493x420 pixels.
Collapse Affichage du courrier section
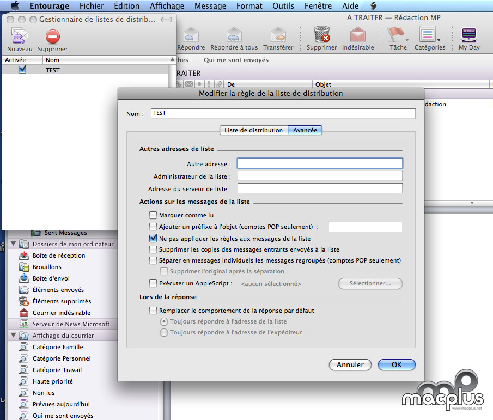(x=13, y=335)
